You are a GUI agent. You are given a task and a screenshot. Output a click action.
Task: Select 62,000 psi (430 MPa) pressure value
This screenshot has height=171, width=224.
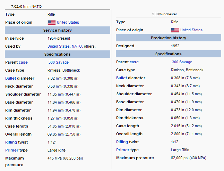pos(189,158)
